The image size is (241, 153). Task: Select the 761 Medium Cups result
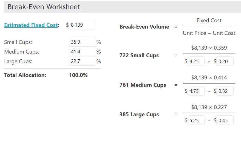click(143, 85)
